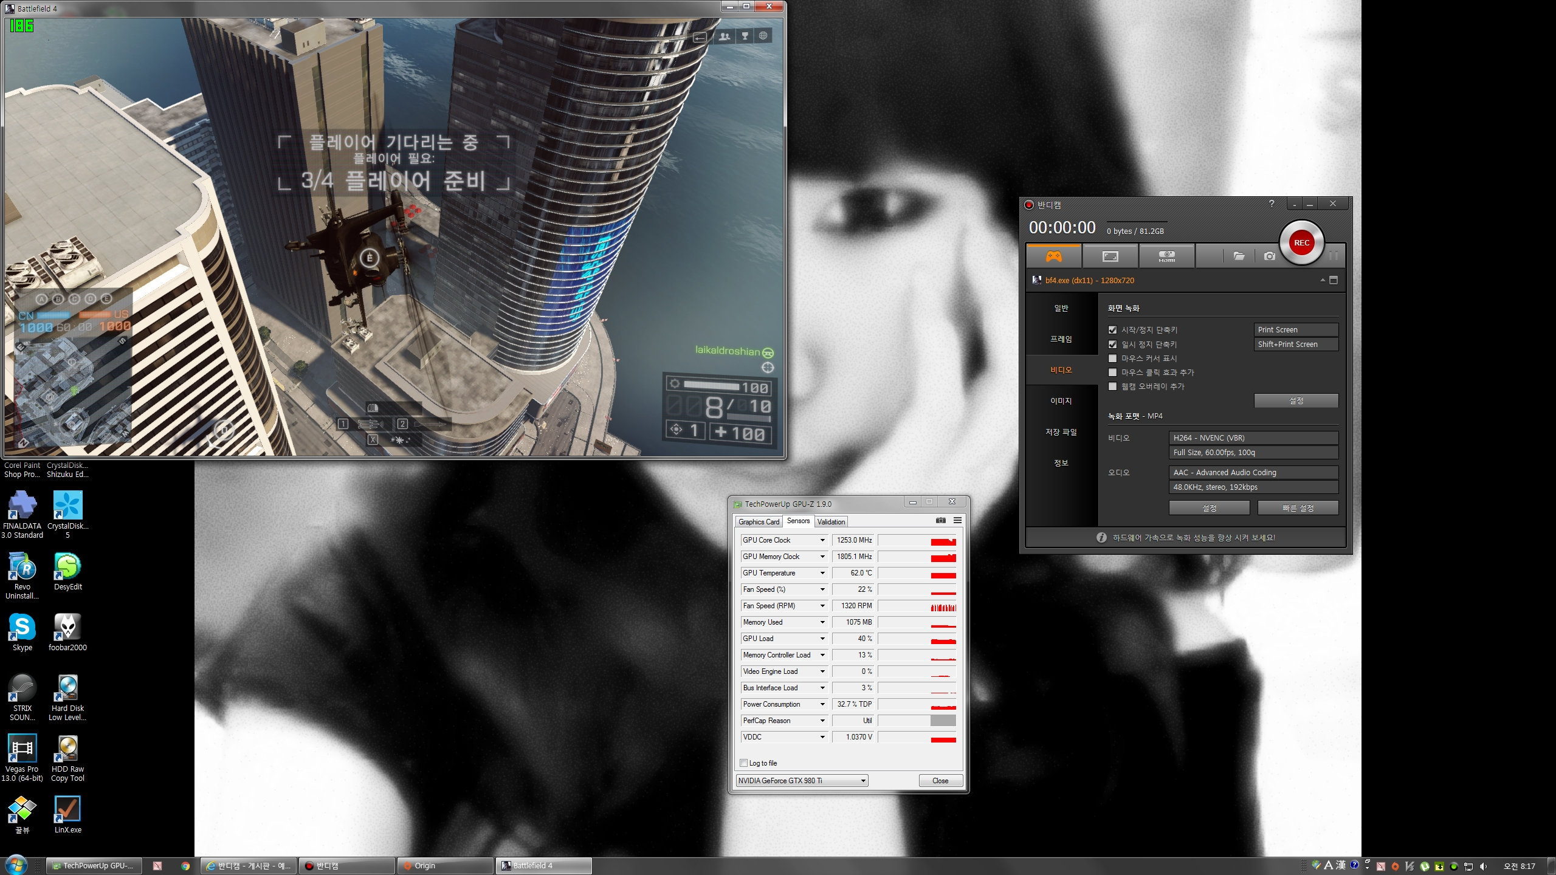The width and height of the screenshot is (1556, 875).
Task: Switch to Validation tab in GPU-Z
Action: 831,522
